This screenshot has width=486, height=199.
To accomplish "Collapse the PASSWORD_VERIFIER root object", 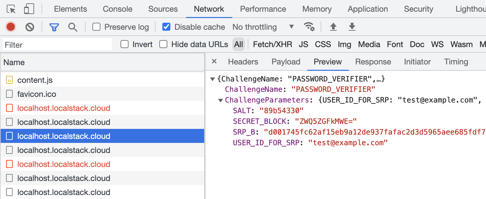I will click(x=213, y=79).
